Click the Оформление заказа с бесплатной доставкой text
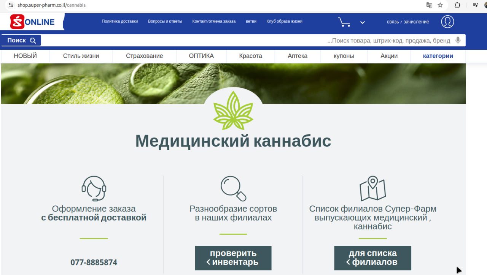 point(94,213)
